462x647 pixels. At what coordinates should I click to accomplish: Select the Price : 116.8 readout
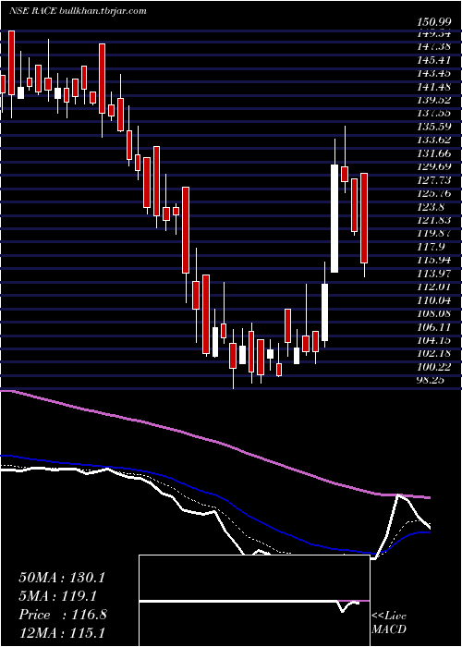point(63,615)
